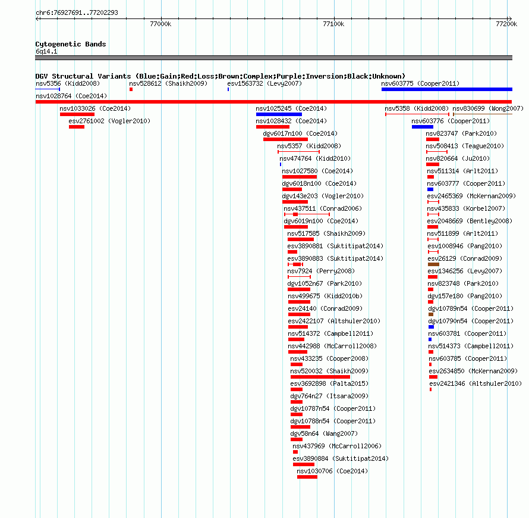Click the nsv5356 (Kidd2008) label
Viewport: 529px width, 518px height.
click(x=68, y=83)
